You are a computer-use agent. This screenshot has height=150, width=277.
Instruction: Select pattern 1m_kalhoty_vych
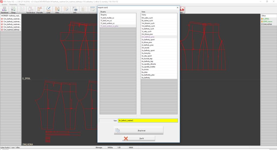point(159,26)
